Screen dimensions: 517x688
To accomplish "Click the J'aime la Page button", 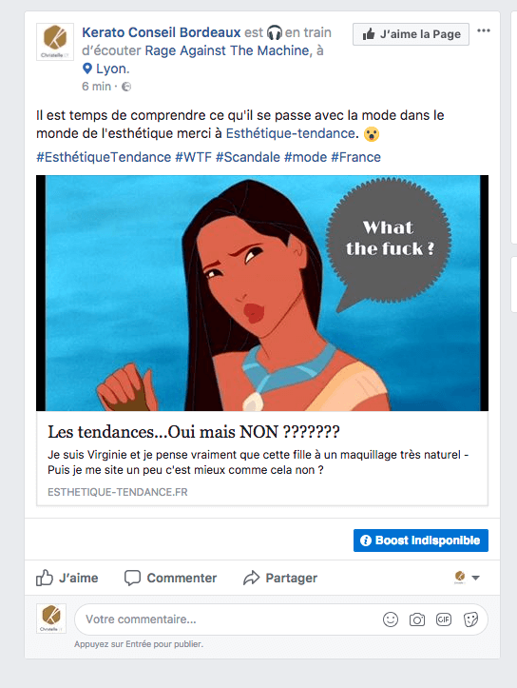I will coord(411,34).
